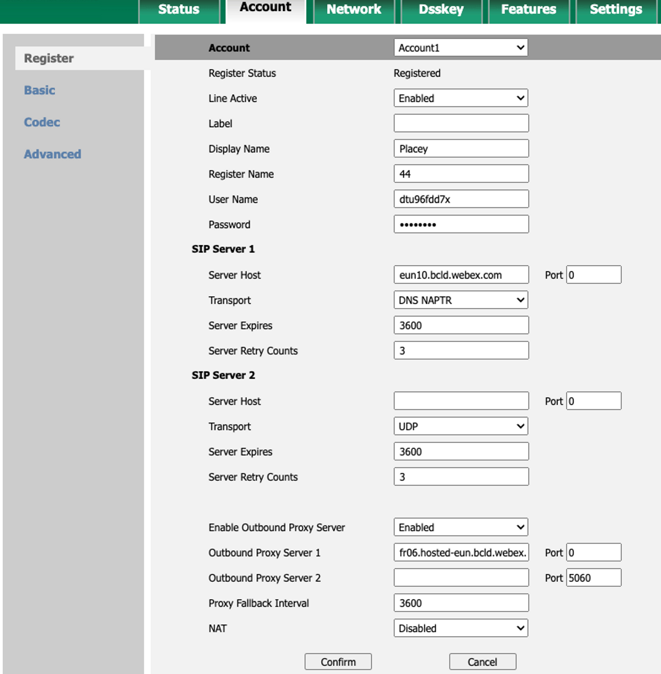661x674 pixels.
Task: Open the Account1 selection dropdown
Action: [x=461, y=48]
